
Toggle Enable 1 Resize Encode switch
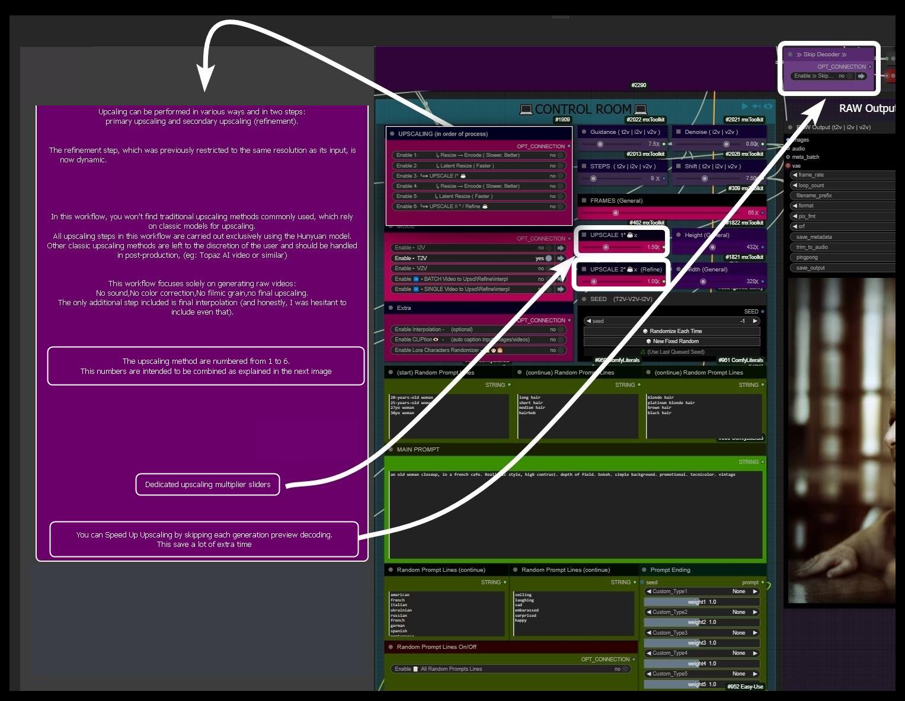[x=560, y=155]
